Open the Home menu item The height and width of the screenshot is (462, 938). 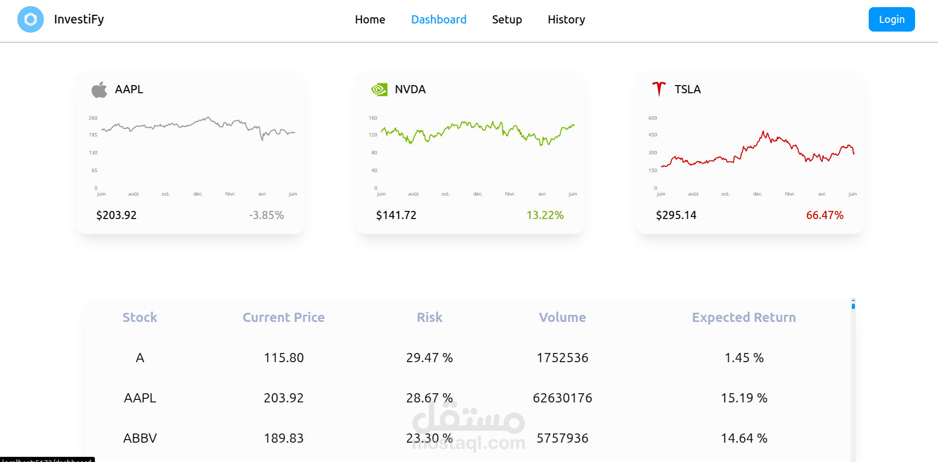pos(370,19)
